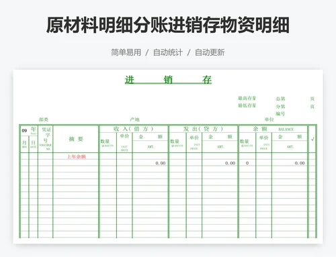Click 金额 header under 发出(贷方)
This screenshot has height=257, width=336.
[220, 137]
